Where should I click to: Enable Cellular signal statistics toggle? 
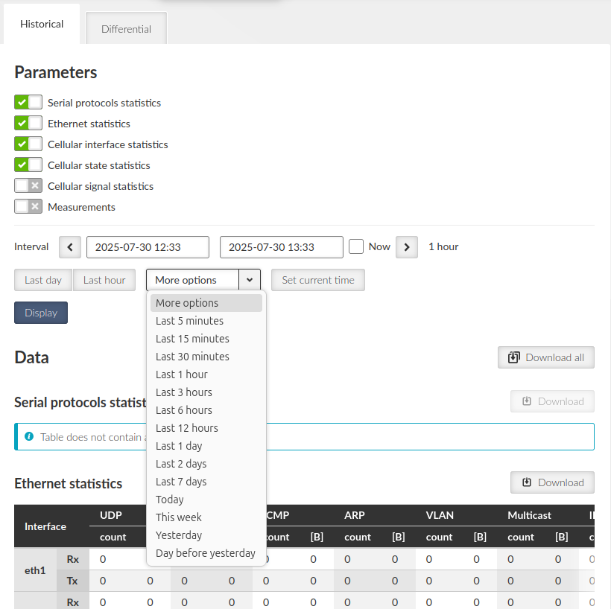click(28, 186)
